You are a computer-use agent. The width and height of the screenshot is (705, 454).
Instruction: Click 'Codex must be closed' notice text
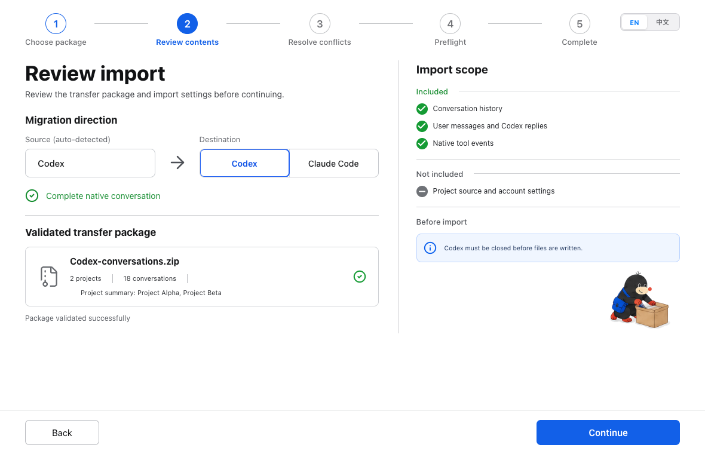(513, 248)
